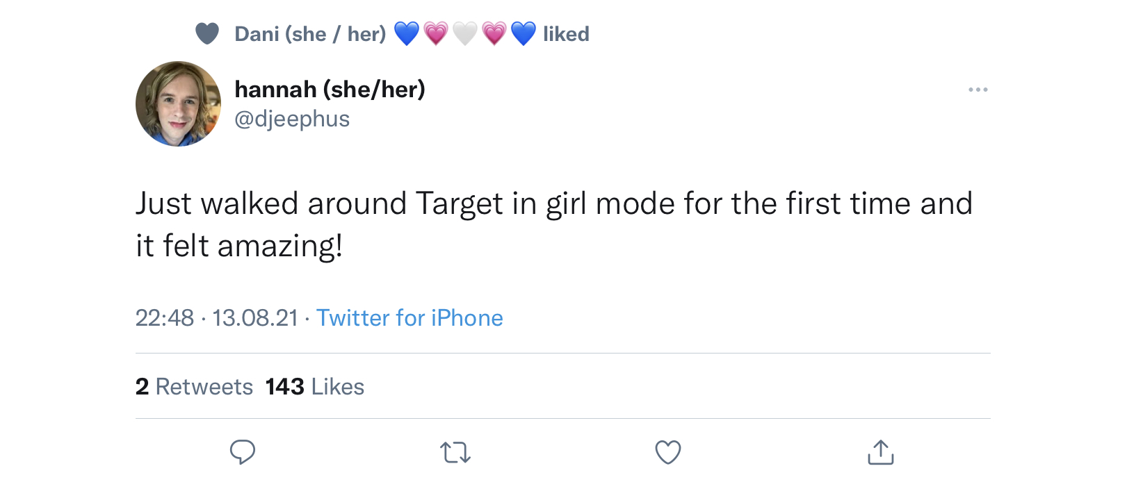Click the white heart emoji in Dani's name
This screenshot has width=1127, height=482.
tap(465, 33)
